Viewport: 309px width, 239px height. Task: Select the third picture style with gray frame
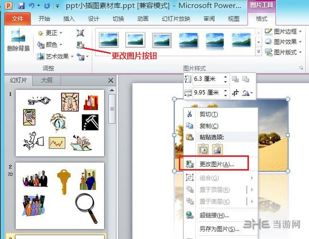pos(162,40)
